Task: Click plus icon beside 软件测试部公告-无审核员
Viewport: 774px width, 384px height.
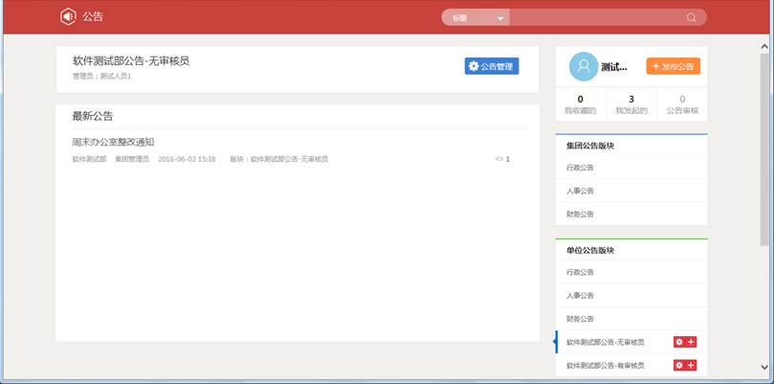Action: 691,342
